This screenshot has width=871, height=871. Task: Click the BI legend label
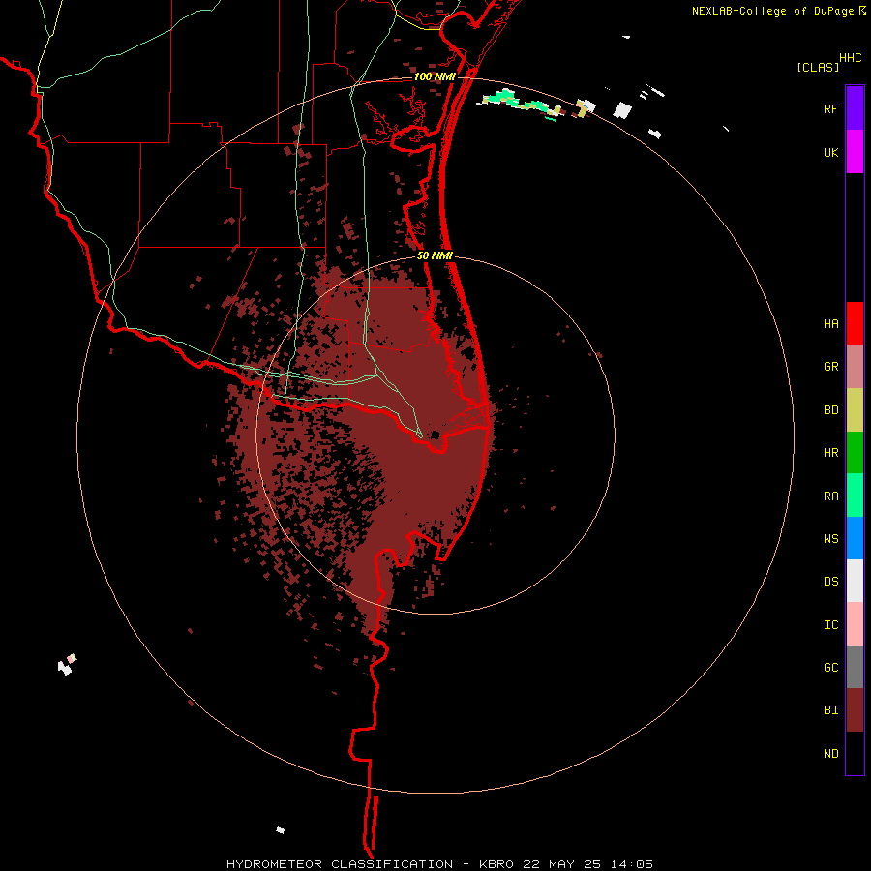[830, 710]
